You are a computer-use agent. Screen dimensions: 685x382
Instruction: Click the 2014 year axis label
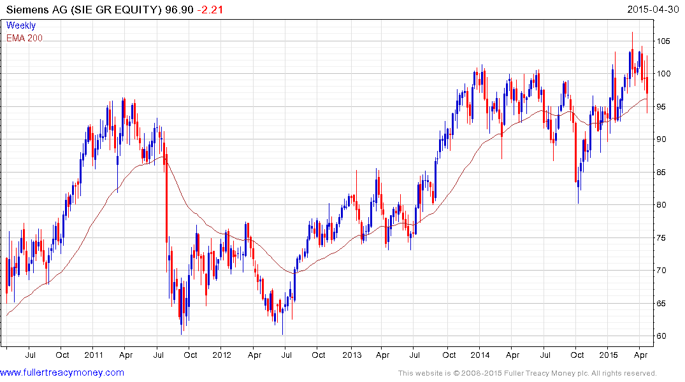pos(480,355)
